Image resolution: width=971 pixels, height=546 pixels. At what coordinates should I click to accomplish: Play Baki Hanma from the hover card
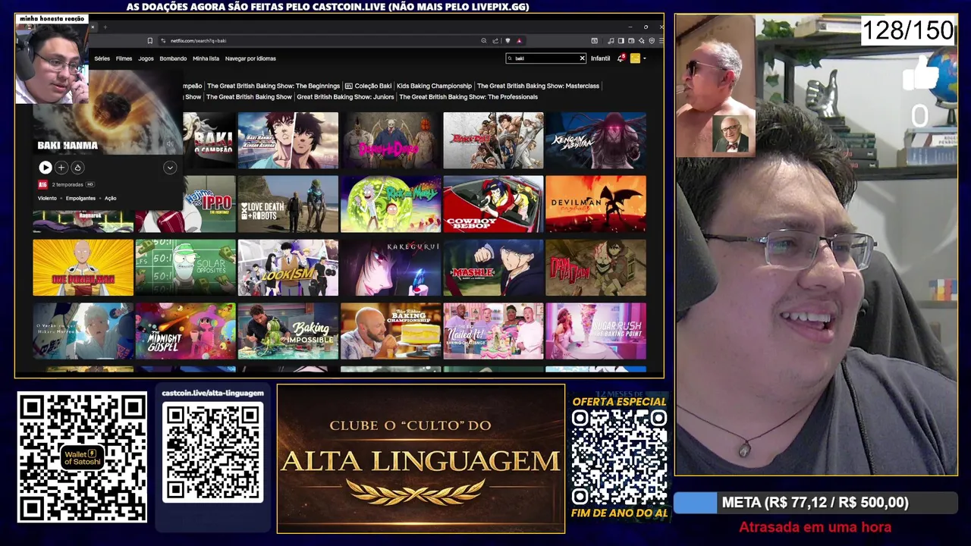point(45,168)
